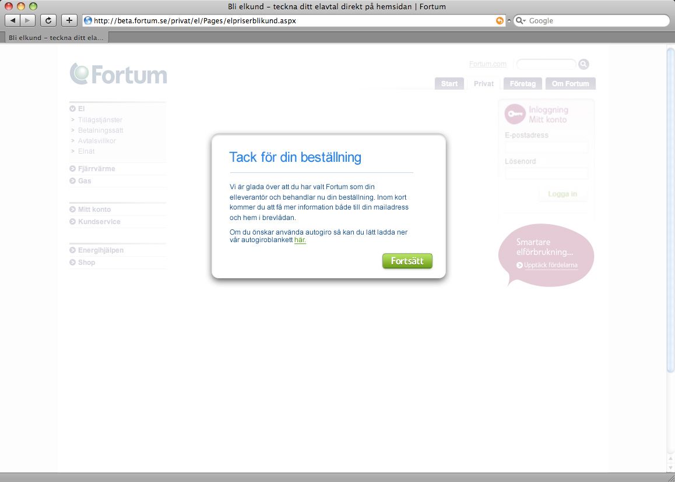
Task: Click the Logga in button
Action: click(x=562, y=194)
